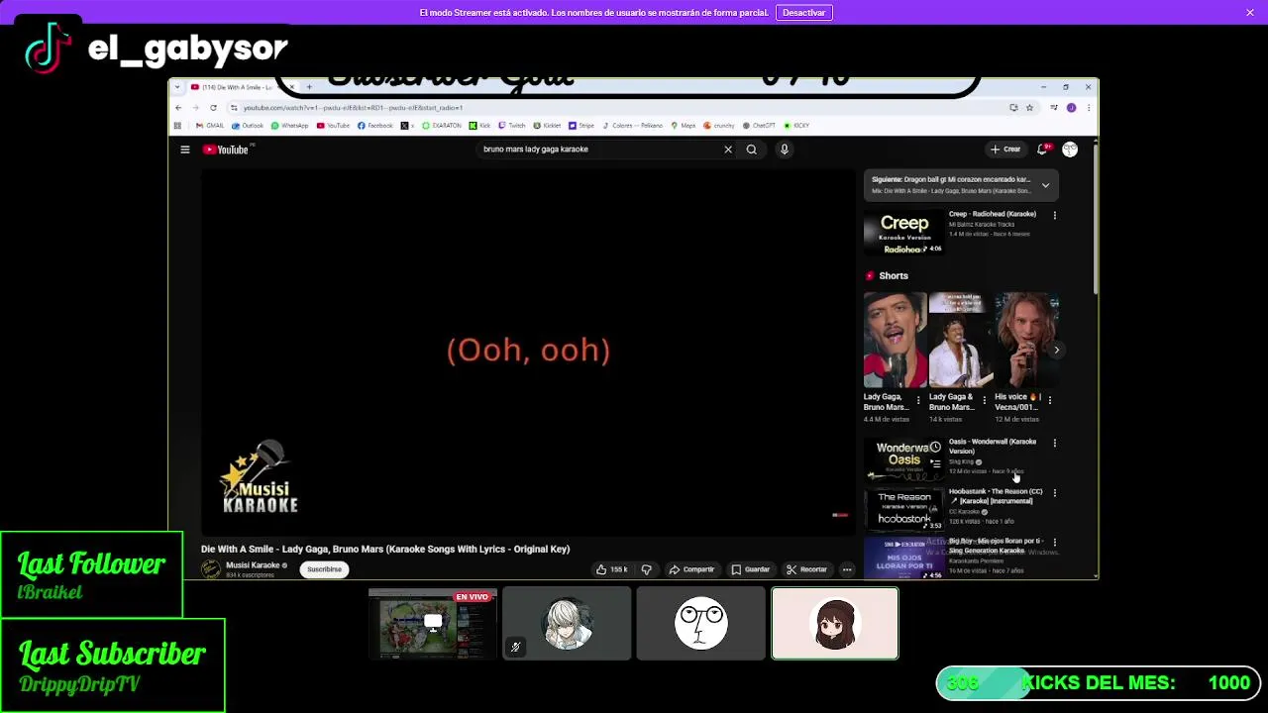This screenshot has height=713, width=1268.
Task: Click the browser back arrow
Action: 178,107
